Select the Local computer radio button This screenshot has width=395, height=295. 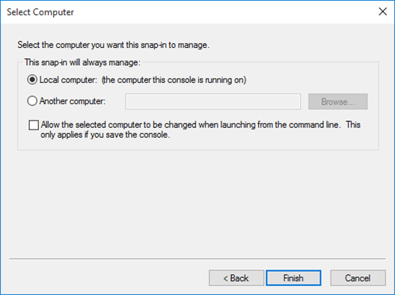point(32,80)
